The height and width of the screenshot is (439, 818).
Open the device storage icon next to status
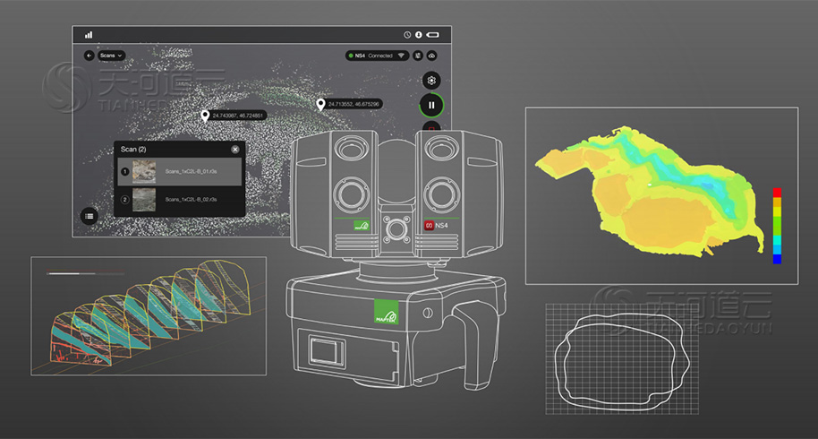[x=418, y=56]
